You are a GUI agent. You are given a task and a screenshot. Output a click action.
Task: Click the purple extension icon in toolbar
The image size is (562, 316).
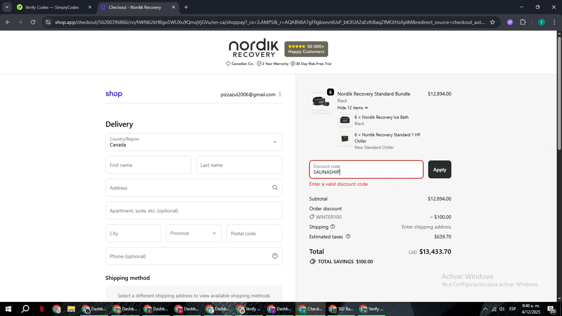coord(510,22)
